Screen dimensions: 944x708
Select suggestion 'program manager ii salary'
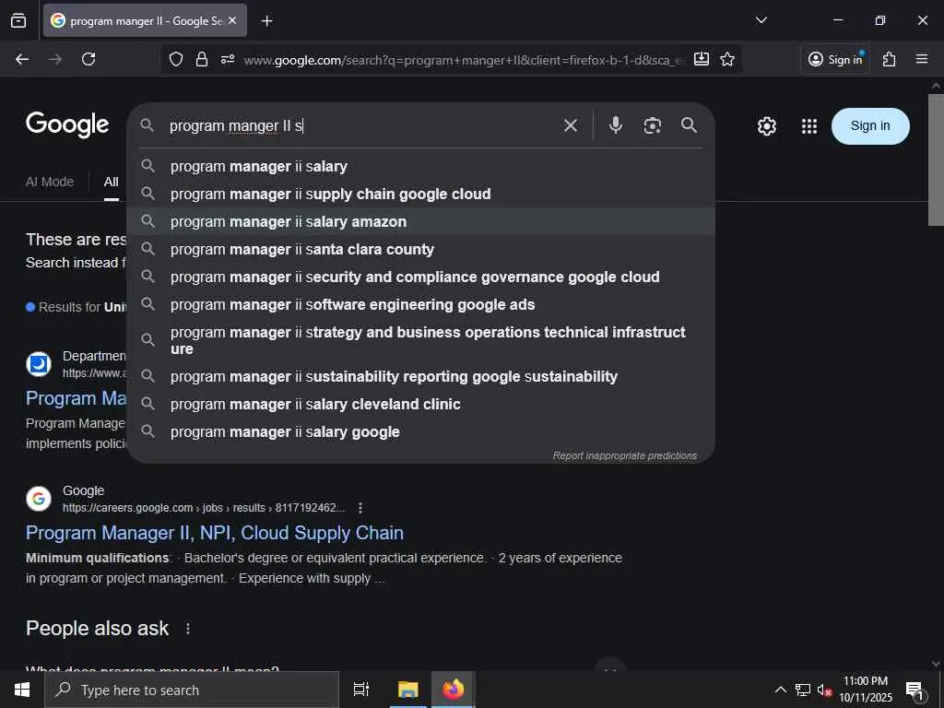pos(420,166)
